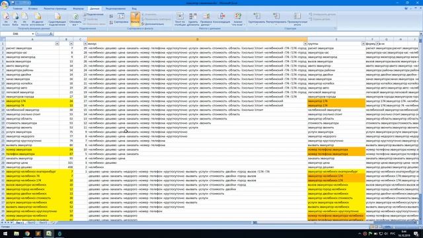
Task: Open the 'Лист2' sheet tab
Action: [x=31, y=223]
